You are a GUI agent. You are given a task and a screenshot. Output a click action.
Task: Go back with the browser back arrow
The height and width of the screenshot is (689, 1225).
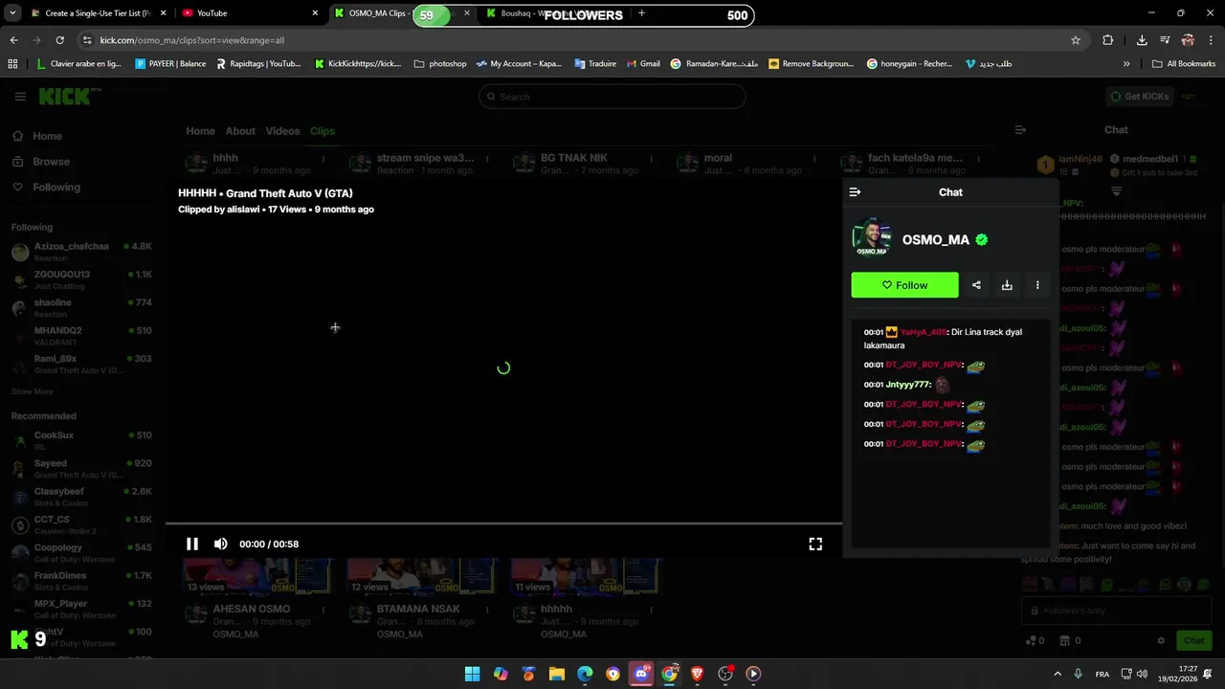click(x=13, y=40)
